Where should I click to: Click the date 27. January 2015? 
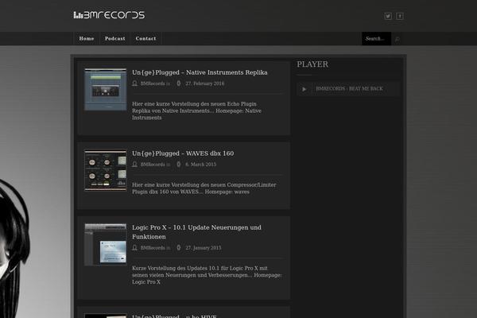(x=204, y=248)
